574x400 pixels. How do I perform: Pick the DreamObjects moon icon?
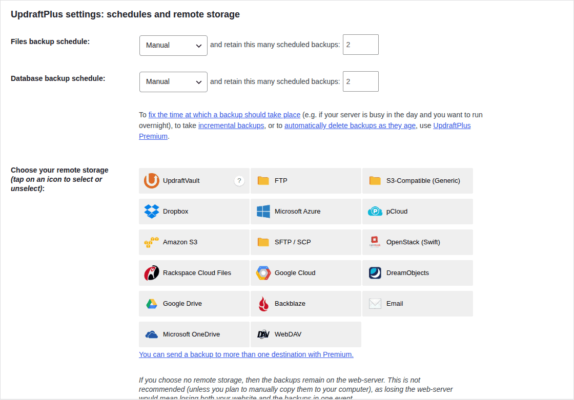[x=375, y=272]
